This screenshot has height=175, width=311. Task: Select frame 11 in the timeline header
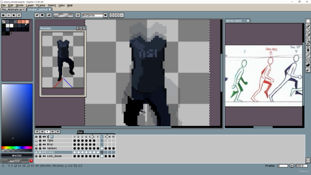pos(113,137)
